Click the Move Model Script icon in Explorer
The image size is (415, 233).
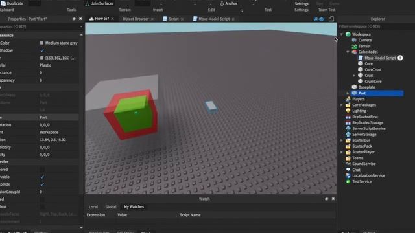[x=361, y=58]
